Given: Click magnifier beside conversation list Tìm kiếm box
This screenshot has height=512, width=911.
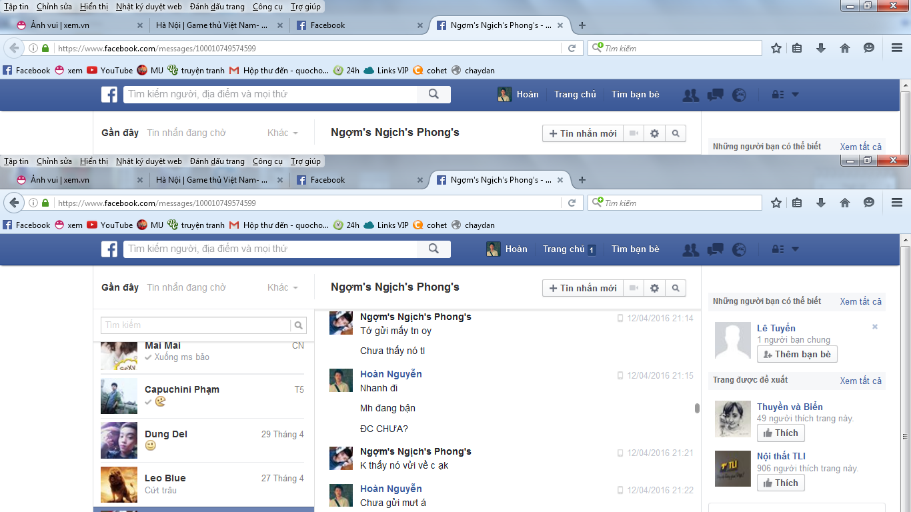Looking at the screenshot, I should pos(299,325).
